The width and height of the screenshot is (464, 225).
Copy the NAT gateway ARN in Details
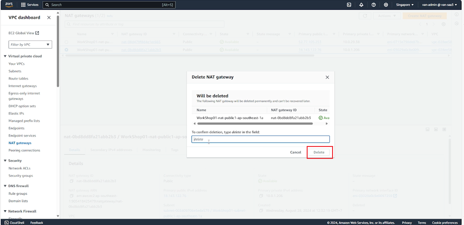(71, 196)
